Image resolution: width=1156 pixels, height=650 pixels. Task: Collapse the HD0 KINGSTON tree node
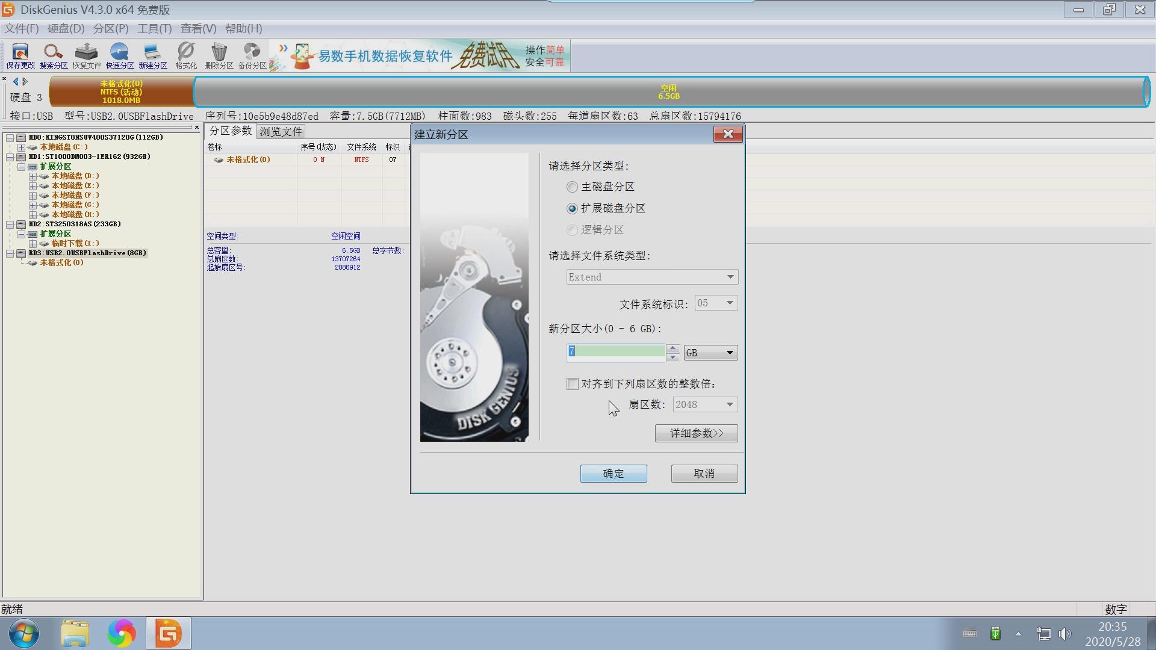10,138
